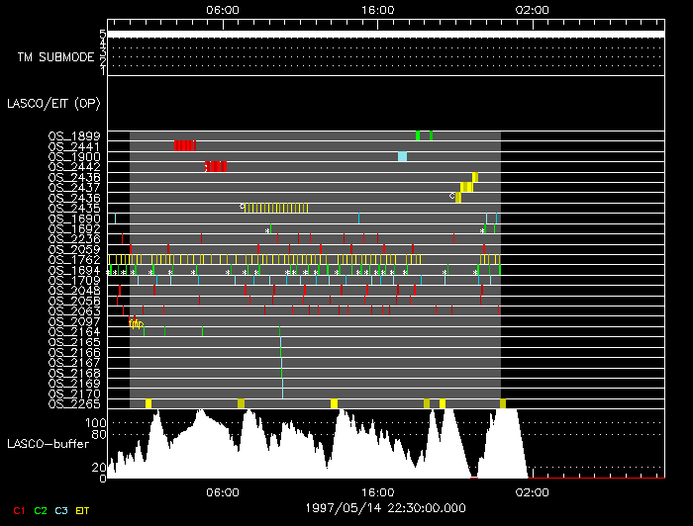
Task: Click the yellow block on the OS_2437 row
Action: click(466, 187)
